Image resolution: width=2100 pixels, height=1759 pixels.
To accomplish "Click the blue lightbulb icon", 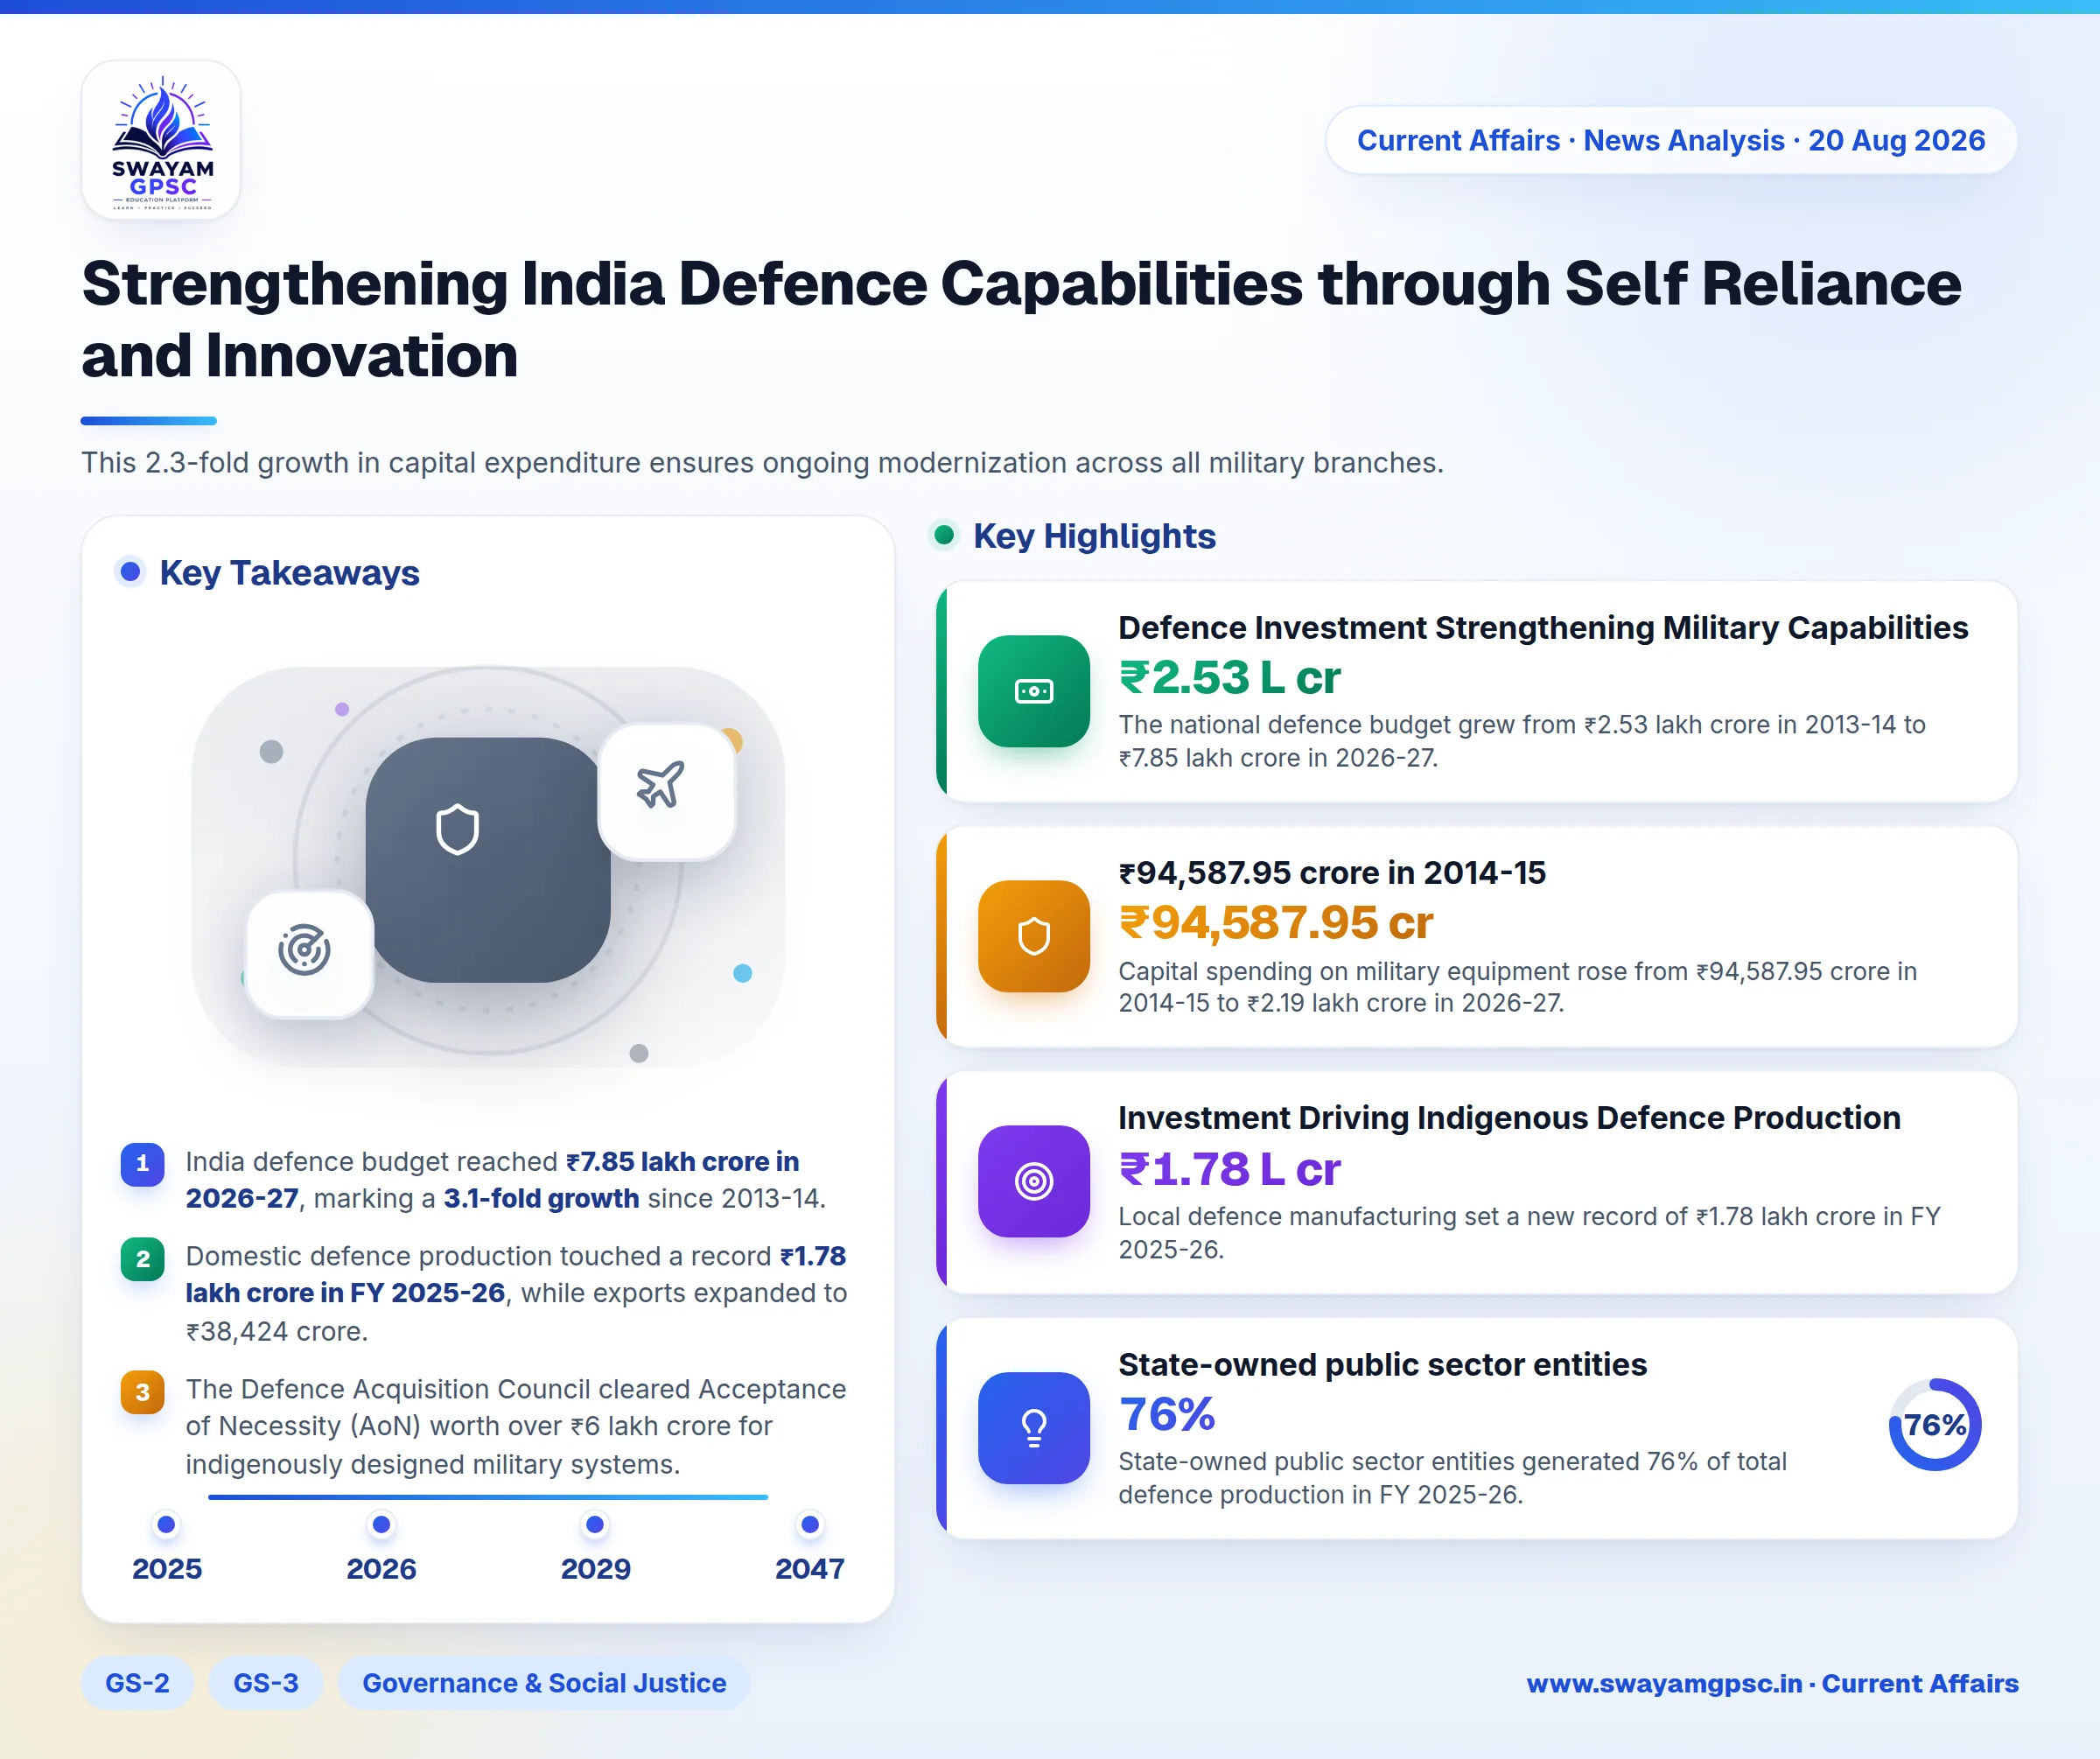I will (1033, 1427).
